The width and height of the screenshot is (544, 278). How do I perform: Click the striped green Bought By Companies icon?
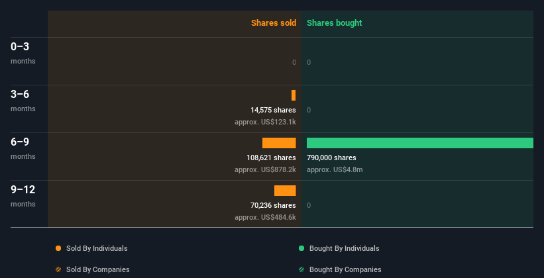(x=301, y=269)
